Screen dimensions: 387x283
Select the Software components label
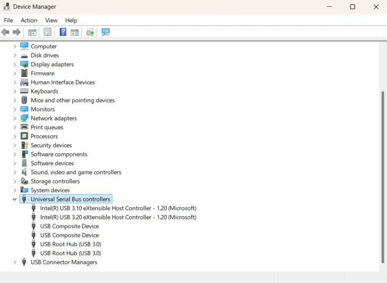pyautogui.click(x=59, y=154)
